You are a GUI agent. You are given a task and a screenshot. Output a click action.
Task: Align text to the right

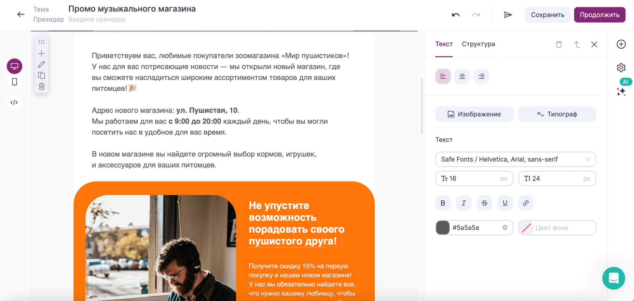[x=481, y=76]
